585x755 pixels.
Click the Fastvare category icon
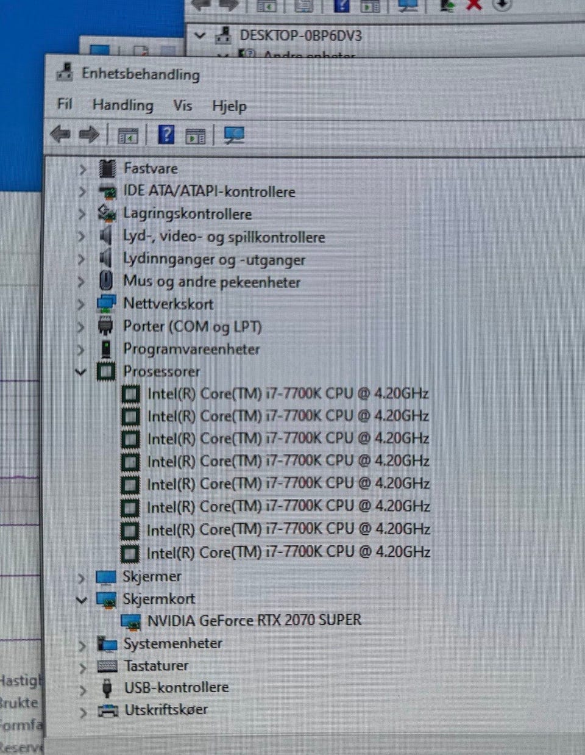tap(107, 169)
